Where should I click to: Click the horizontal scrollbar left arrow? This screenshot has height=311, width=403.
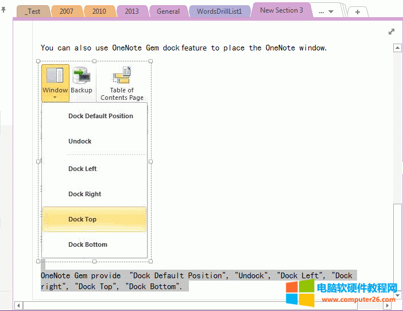click(x=18, y=305)
